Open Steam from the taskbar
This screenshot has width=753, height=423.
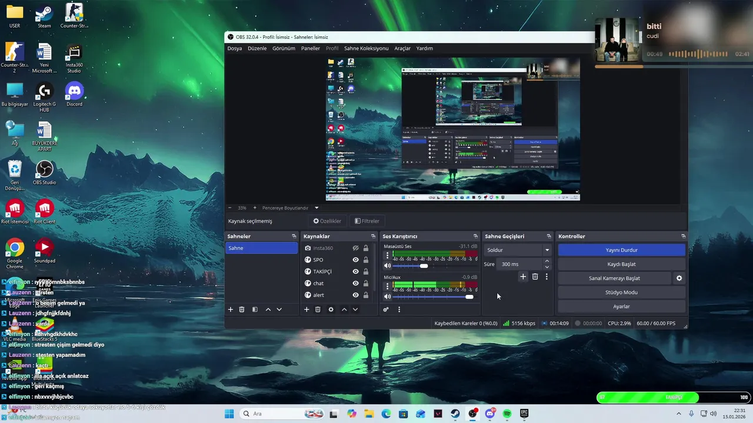coord(455,414)
